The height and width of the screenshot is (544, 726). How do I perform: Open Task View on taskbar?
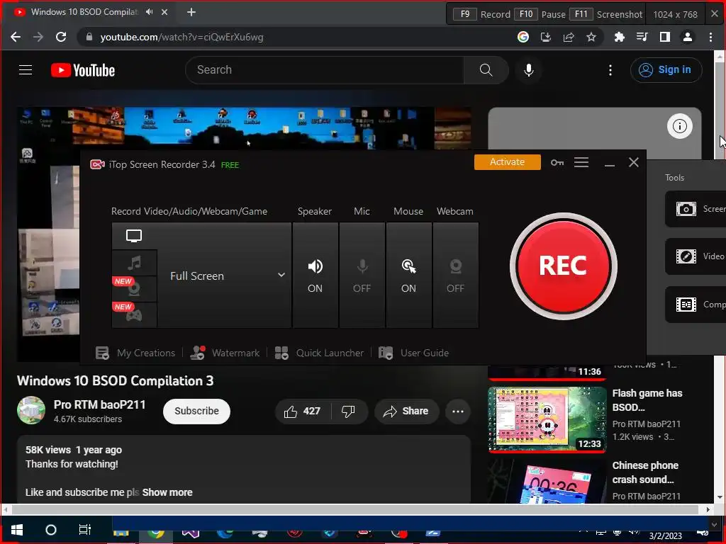point(85,530)
